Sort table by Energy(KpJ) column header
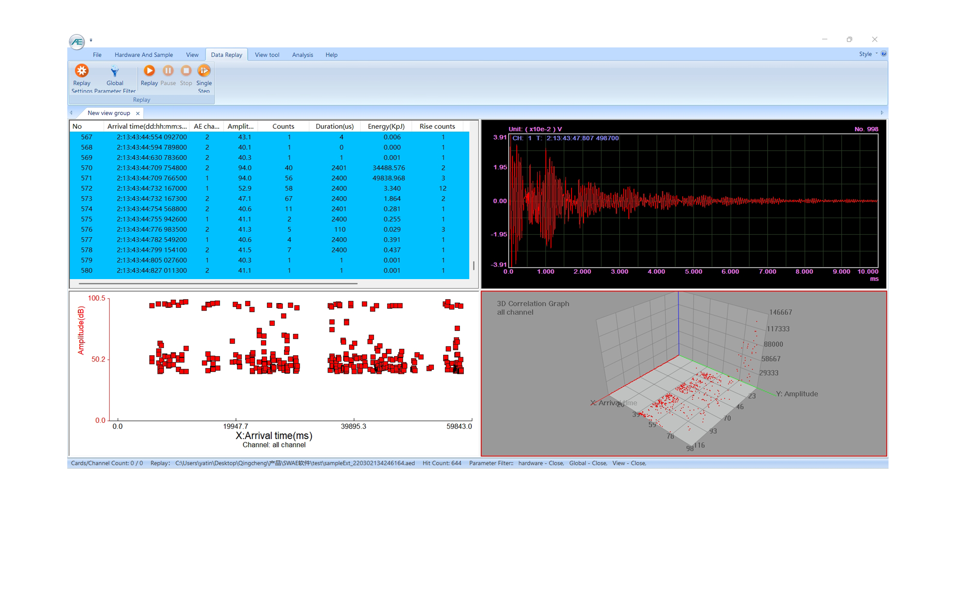955x603 pixels. (386, 126)
